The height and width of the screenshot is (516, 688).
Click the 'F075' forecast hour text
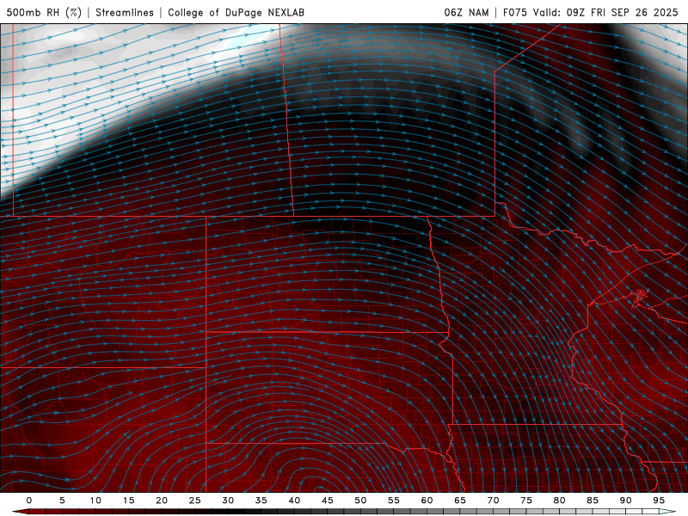[514, 12]
